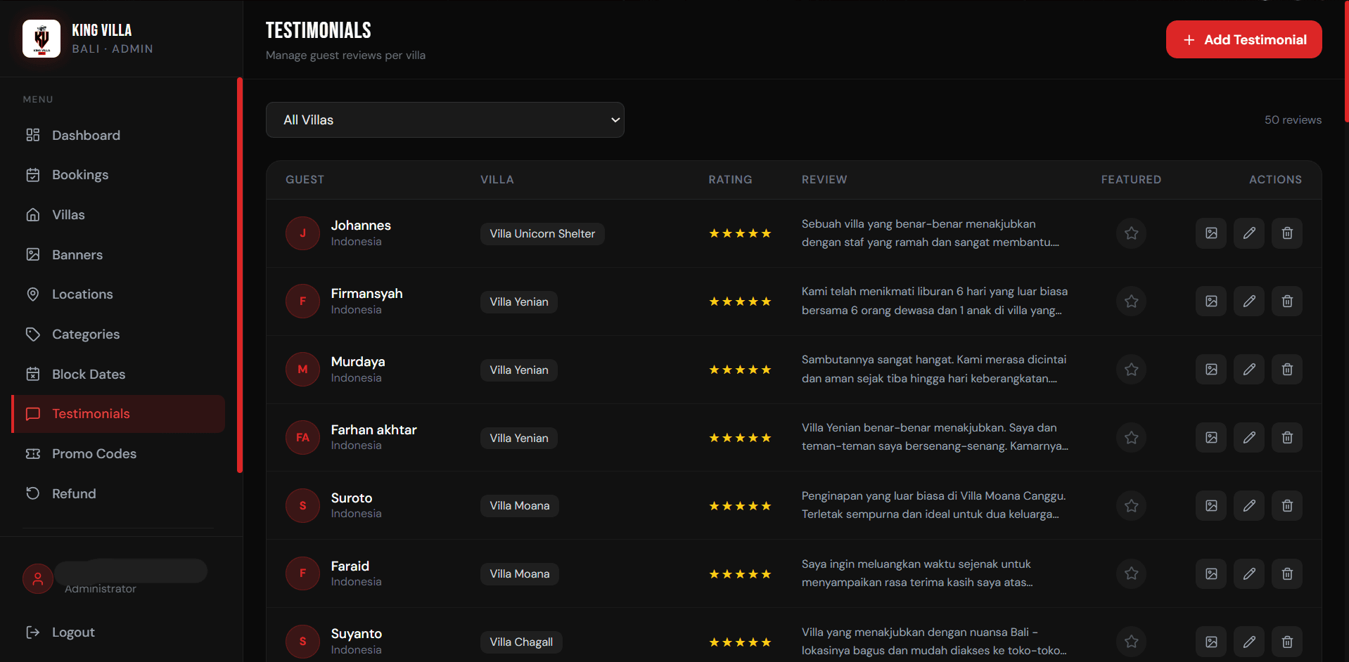1349x662 pixels.
Task: Click the red J avatar for Johannes
Action: [x=302, y=233]
